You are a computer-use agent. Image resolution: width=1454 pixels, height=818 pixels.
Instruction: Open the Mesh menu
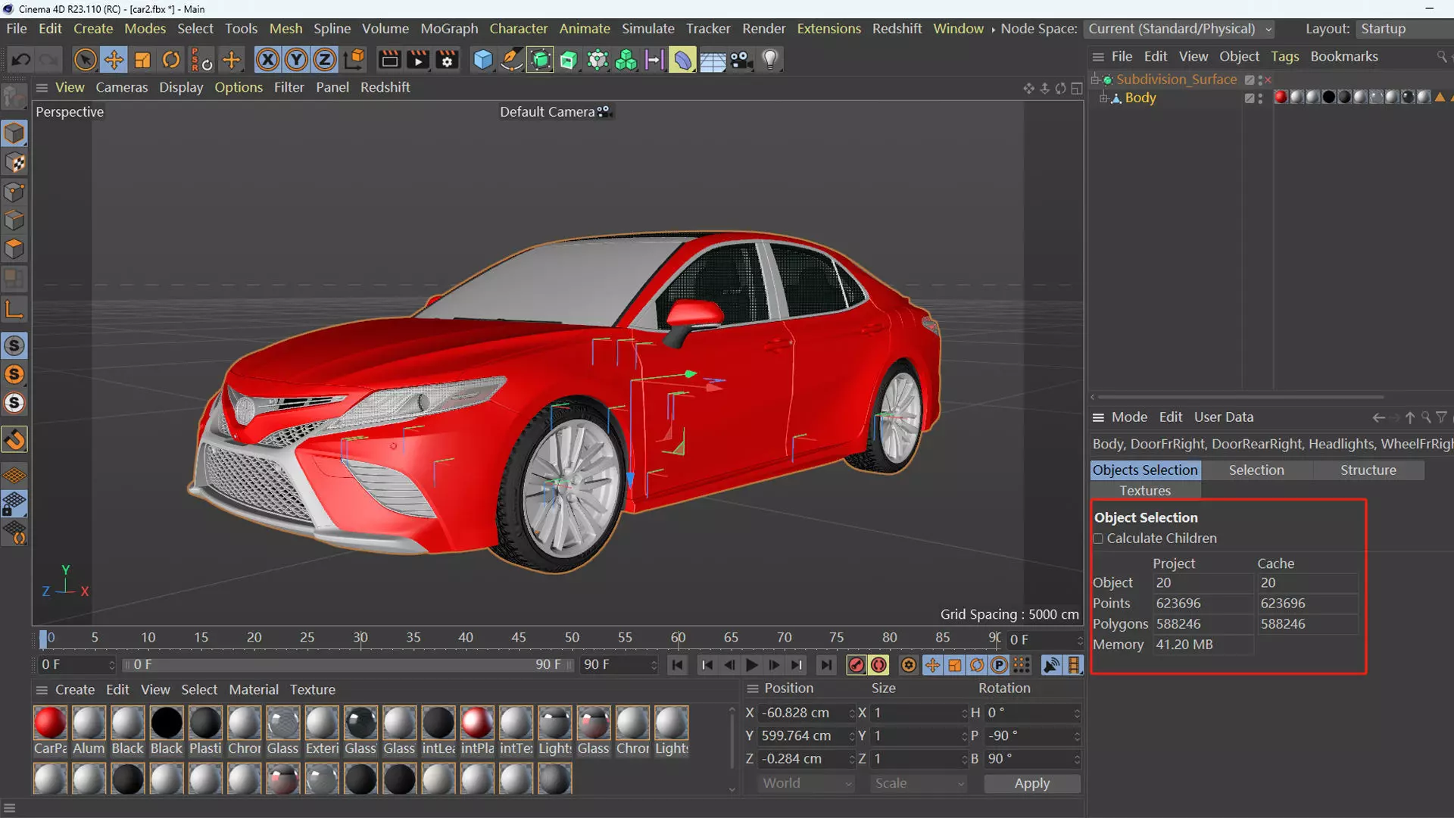coord(285,29)
